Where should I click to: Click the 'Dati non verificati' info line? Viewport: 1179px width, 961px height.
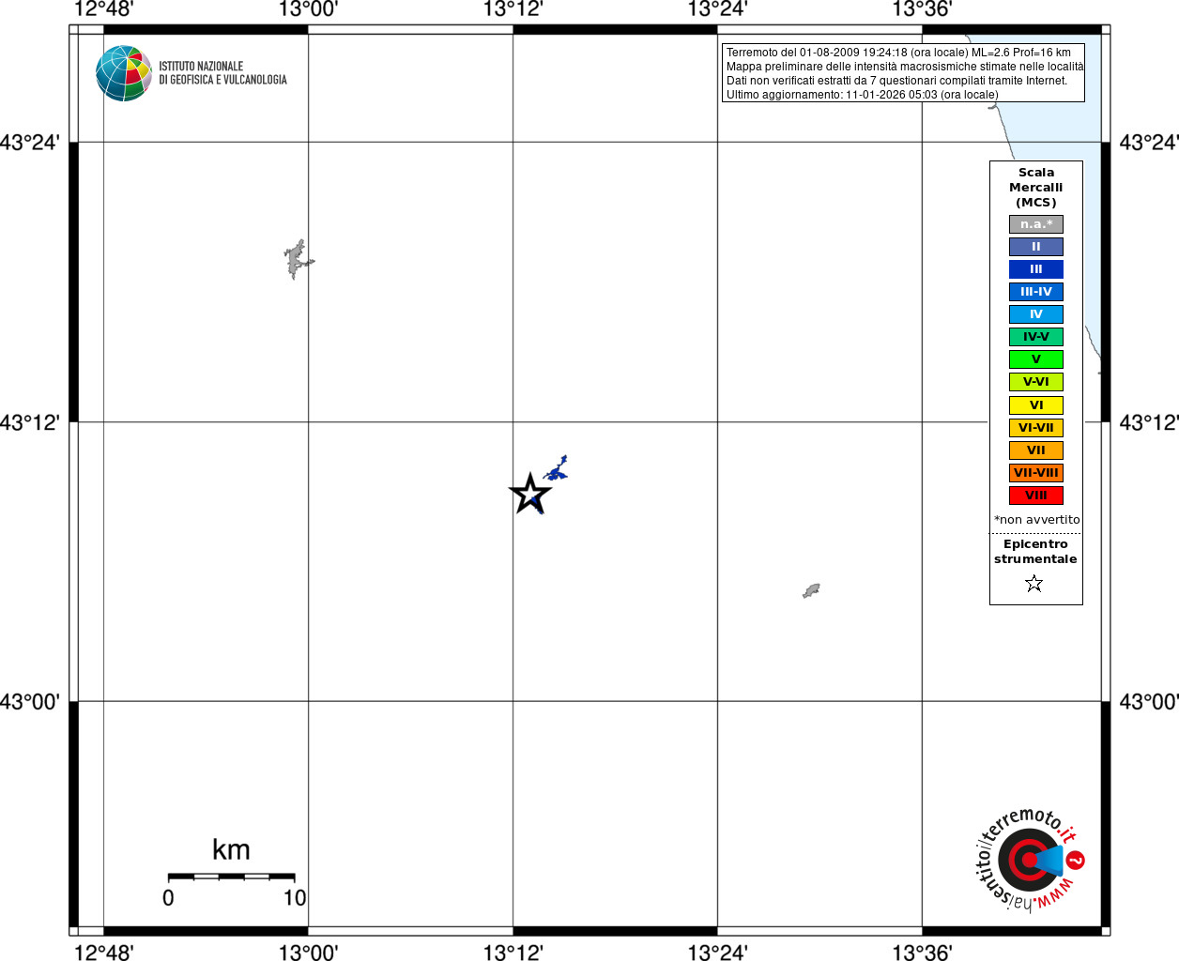coord(896,81)
